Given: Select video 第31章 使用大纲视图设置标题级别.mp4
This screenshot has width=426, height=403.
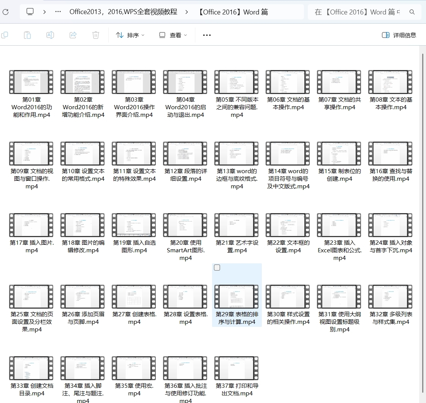Looking at the screenshot, I should click(x=340, y=309).
